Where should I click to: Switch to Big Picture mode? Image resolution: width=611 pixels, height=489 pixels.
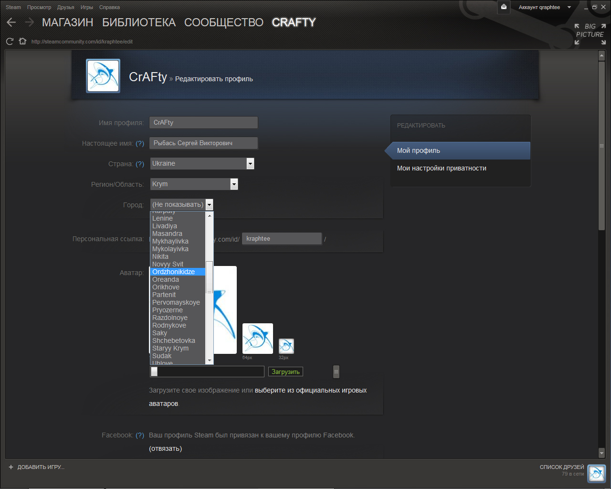[590, 34]
